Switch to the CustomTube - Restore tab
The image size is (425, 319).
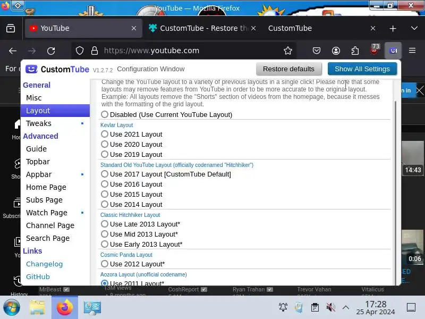[202, 28]
